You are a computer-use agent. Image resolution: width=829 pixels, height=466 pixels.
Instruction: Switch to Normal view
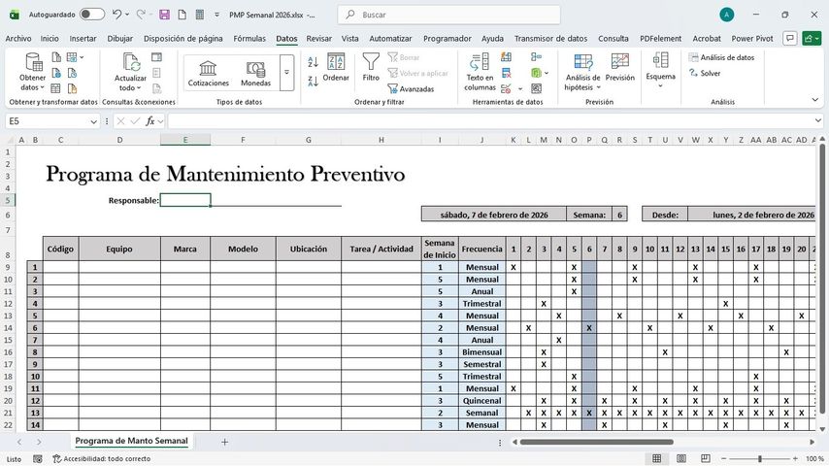[656, 458]
